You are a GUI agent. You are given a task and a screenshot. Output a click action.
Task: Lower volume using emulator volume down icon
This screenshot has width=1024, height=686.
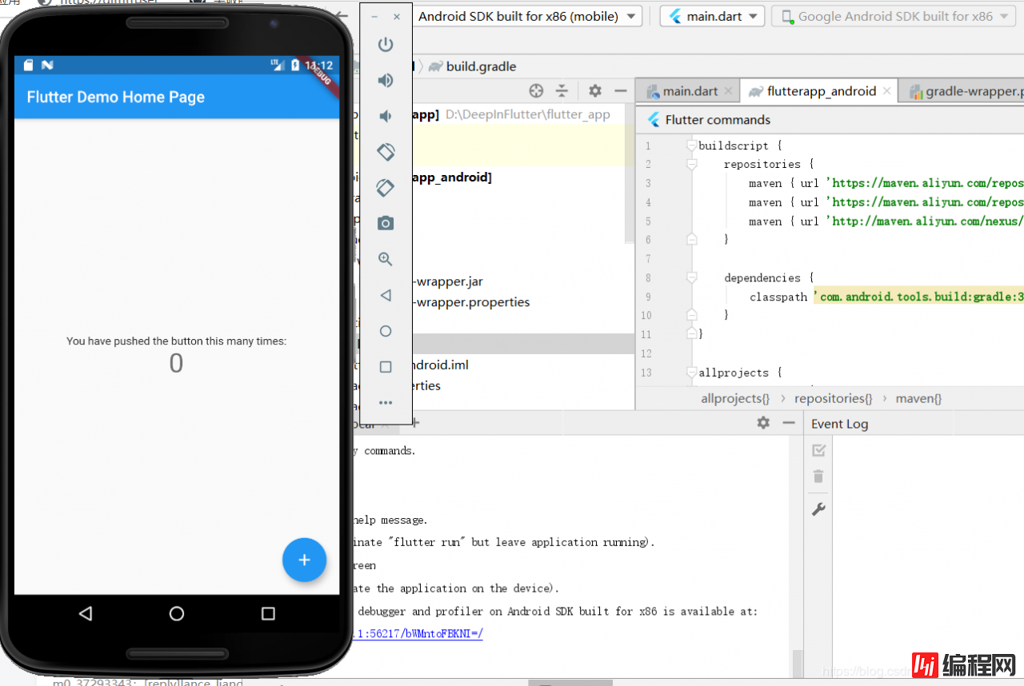386,116
